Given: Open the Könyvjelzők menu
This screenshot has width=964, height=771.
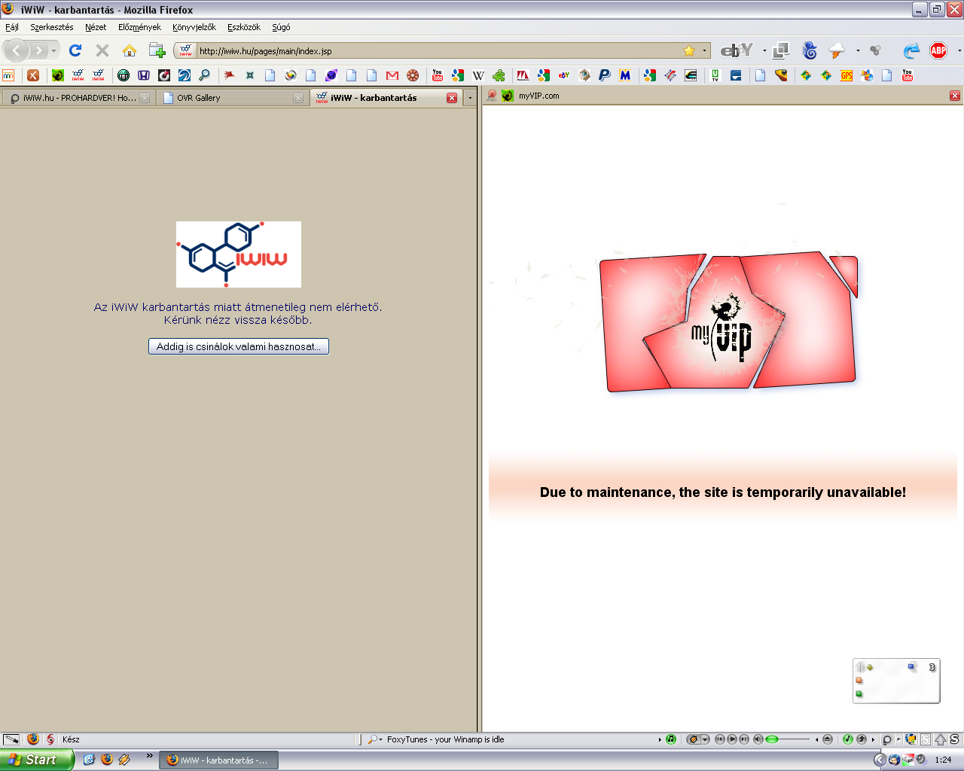Looking at the screenshot, I should point(194,27).
